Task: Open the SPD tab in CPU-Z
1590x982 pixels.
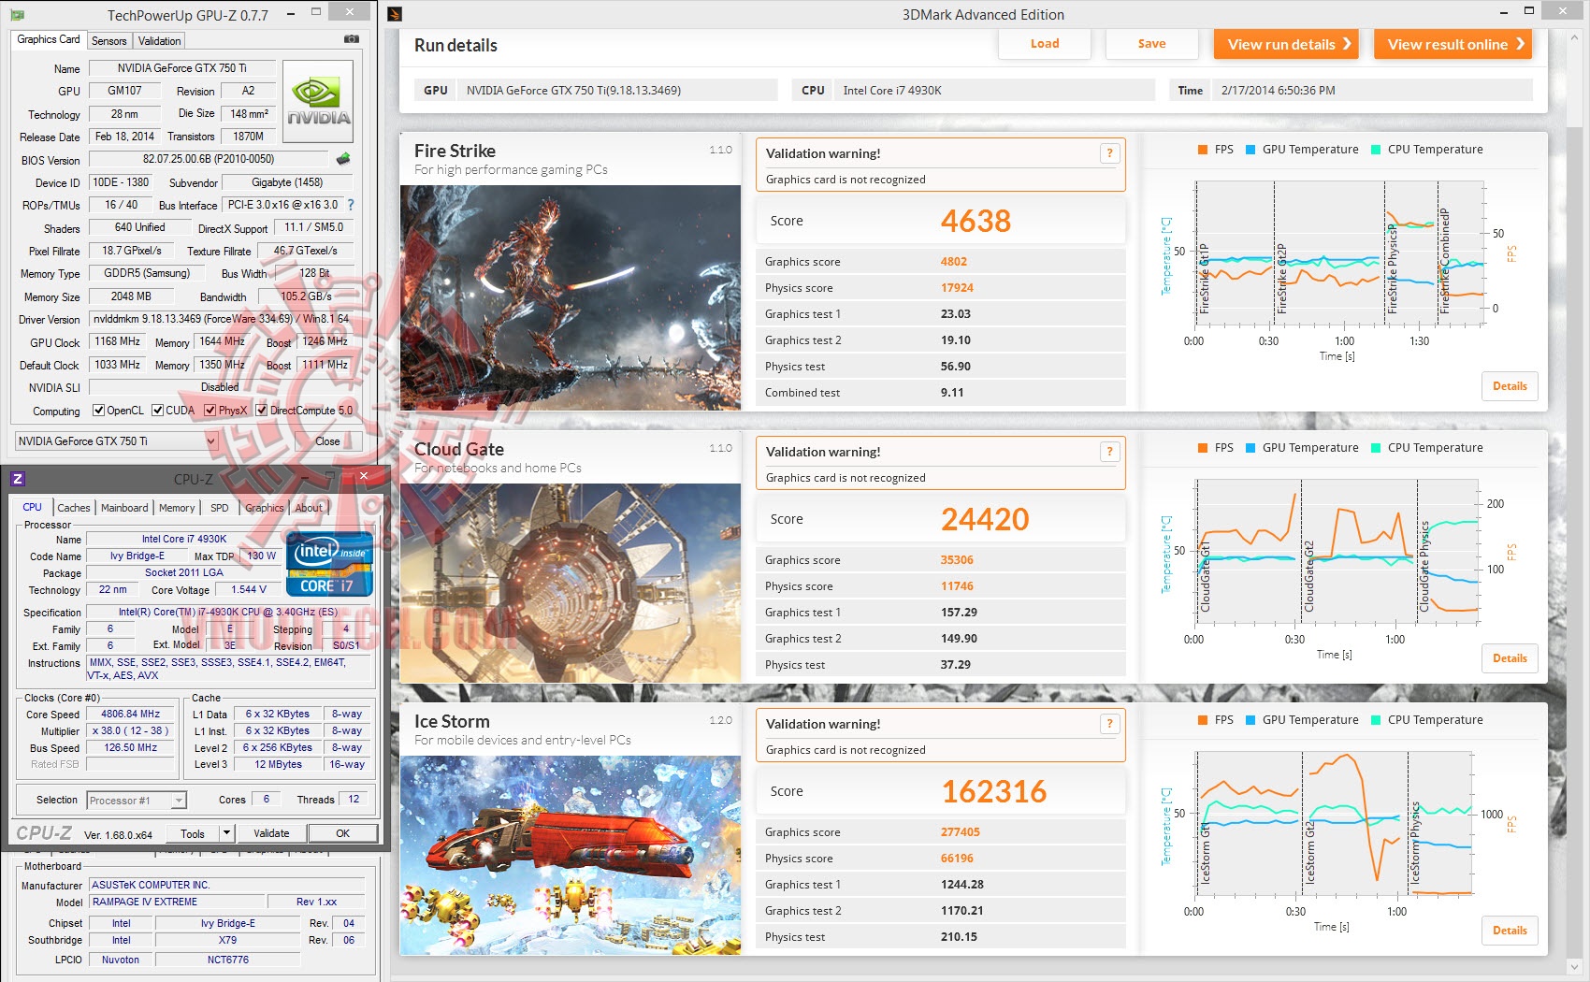Action: (220, 508)
